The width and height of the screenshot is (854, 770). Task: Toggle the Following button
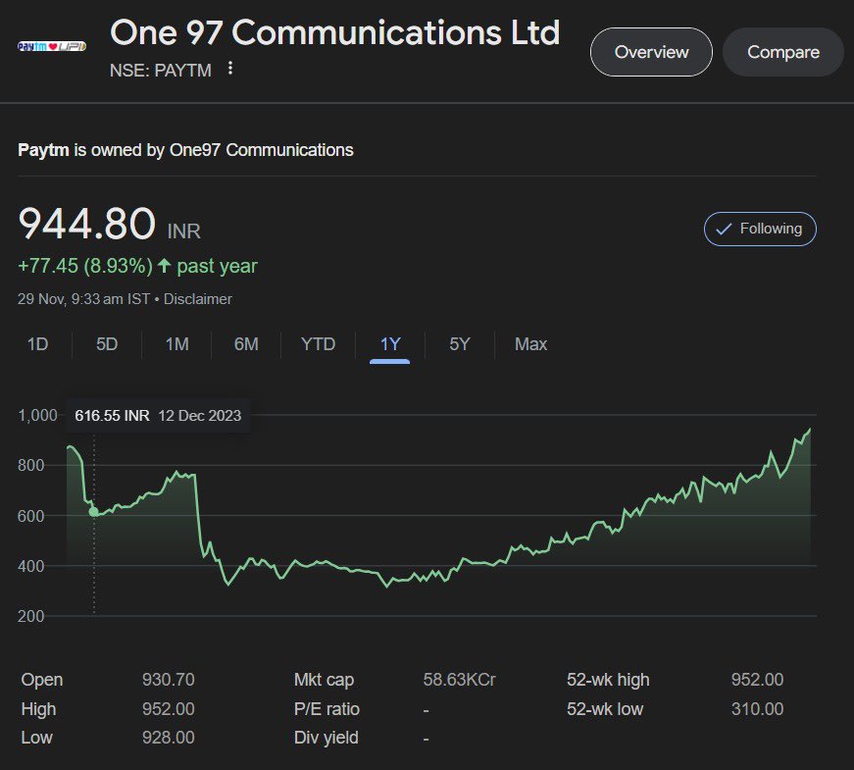coord(760,229)
